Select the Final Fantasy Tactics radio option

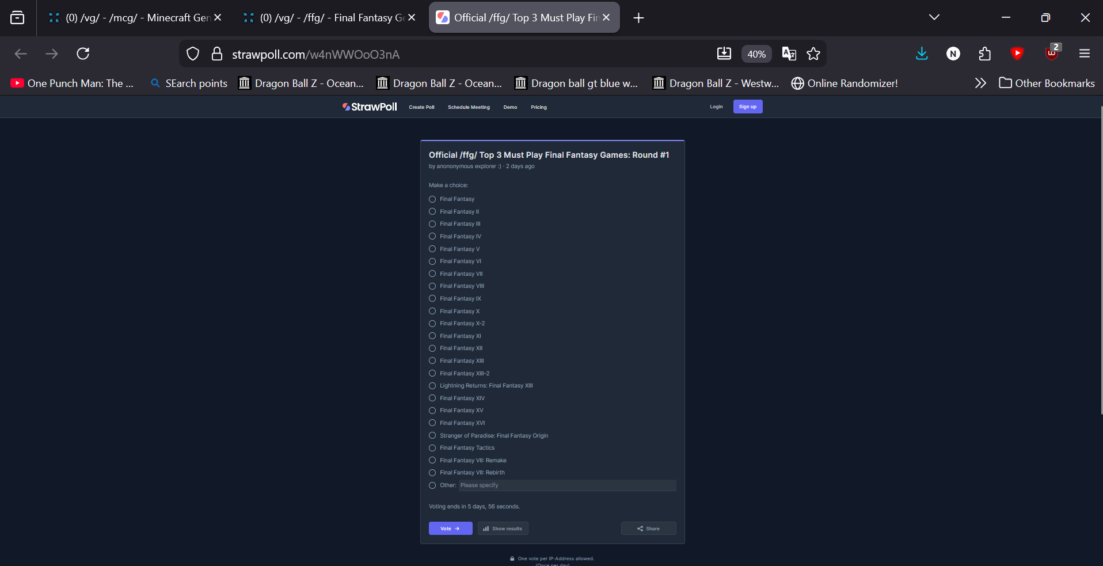432,448
